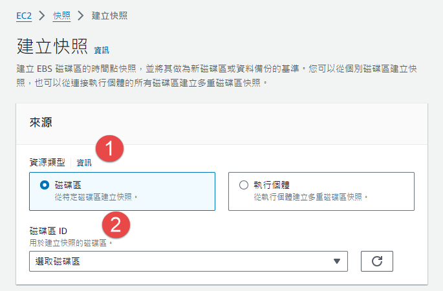Navigate to 快照 breadcrumb link
The image size is (443, 291).
click(61, 14)
